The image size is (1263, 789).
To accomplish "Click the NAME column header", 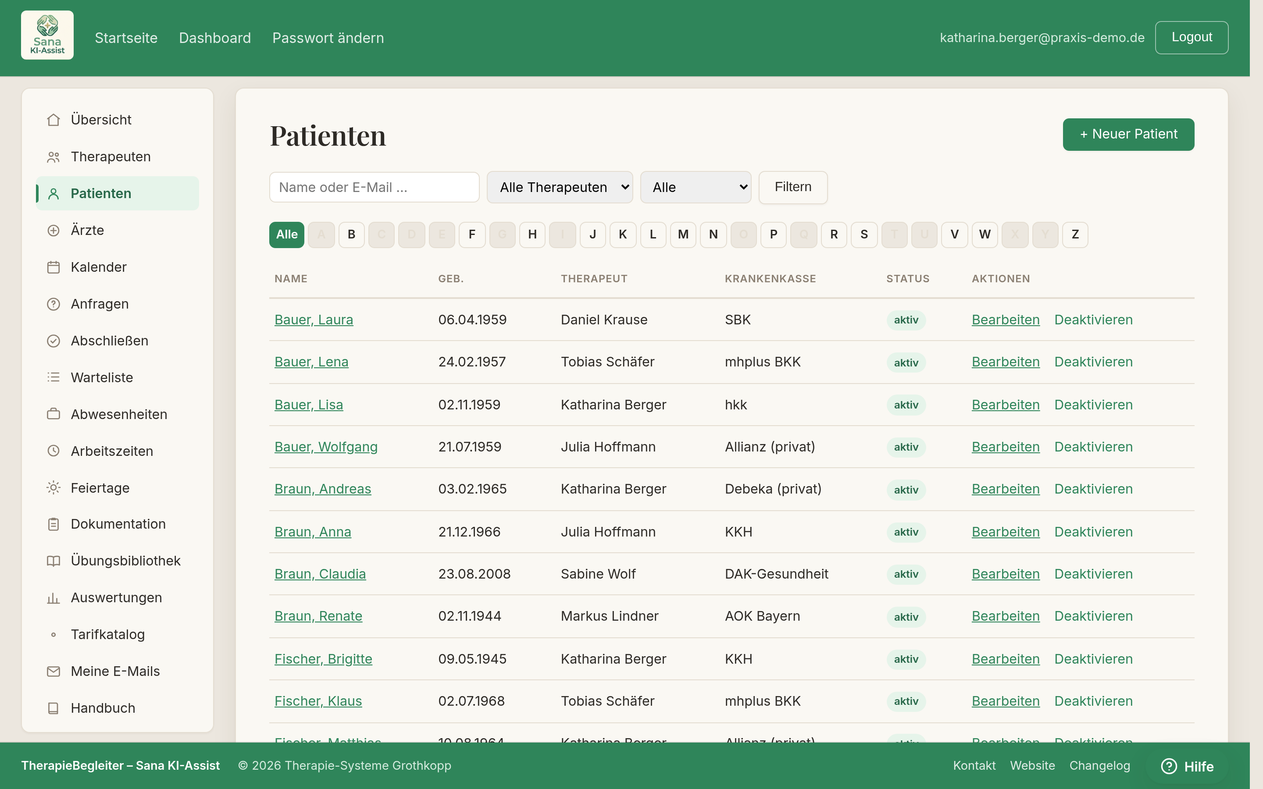I will click(291, 279).
